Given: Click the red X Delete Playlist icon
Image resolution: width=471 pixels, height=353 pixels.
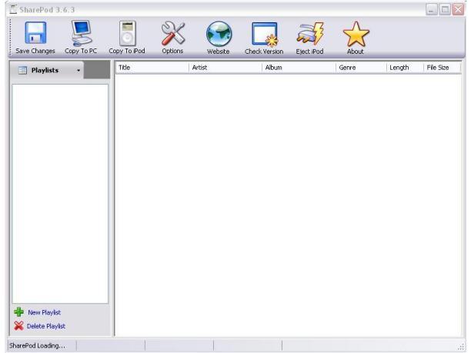Looking at the screenshot, I should point(18,325).
